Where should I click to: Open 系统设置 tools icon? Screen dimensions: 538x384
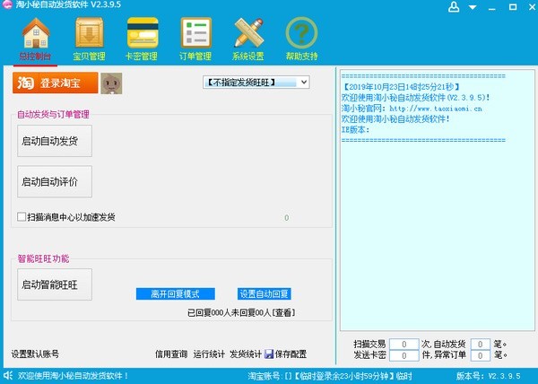point(248,35)
